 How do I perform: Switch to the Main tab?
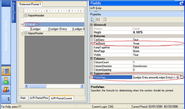(24, 98)
